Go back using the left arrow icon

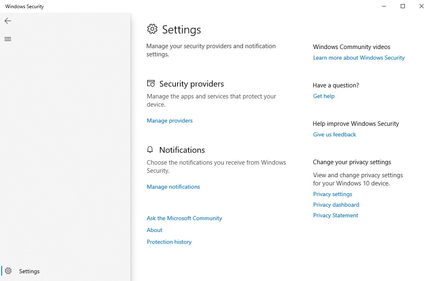[x=8, y=21]
